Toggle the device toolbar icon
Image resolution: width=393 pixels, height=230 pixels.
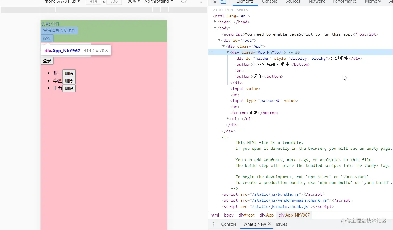pos(223,1)
